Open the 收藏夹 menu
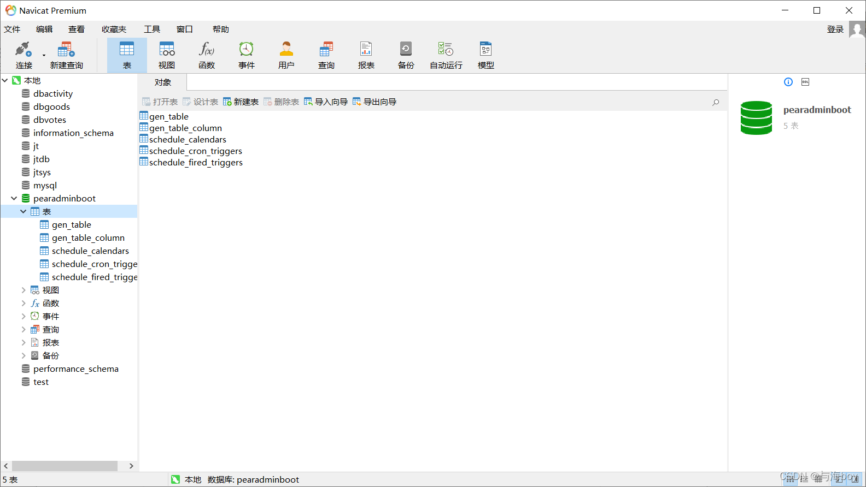866x487 pixels. point(114,29)
